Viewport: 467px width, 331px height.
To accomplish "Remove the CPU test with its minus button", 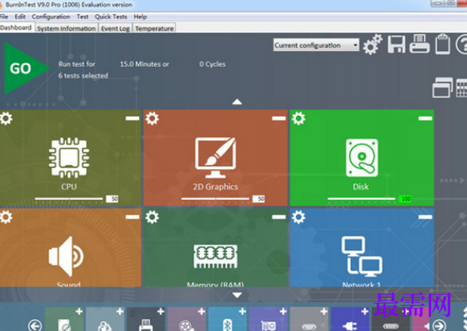I will (133, 118).
